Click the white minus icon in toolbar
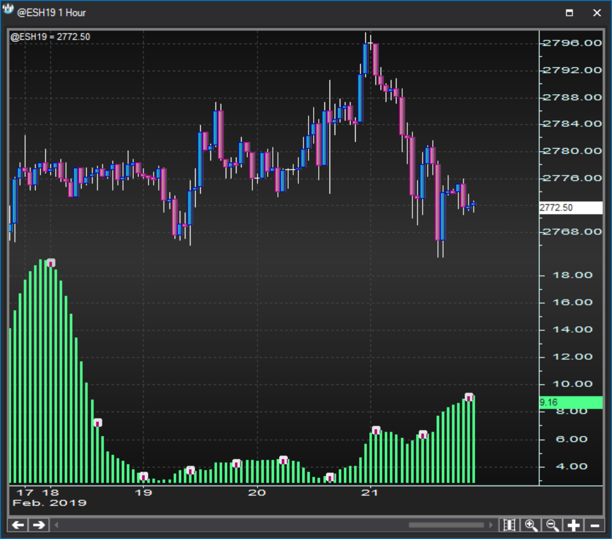Image resolution: width=612 pixels, height=539 pixels. [x=594, y=525]
